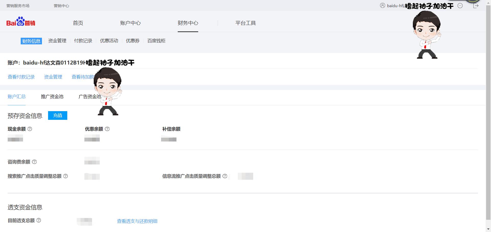
Task: Open 查看付款记录 link
Action: pos(21,77)
